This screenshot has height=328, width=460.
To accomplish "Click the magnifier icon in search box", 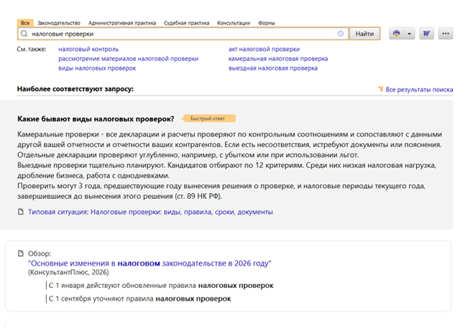I will tap(24, 34).
